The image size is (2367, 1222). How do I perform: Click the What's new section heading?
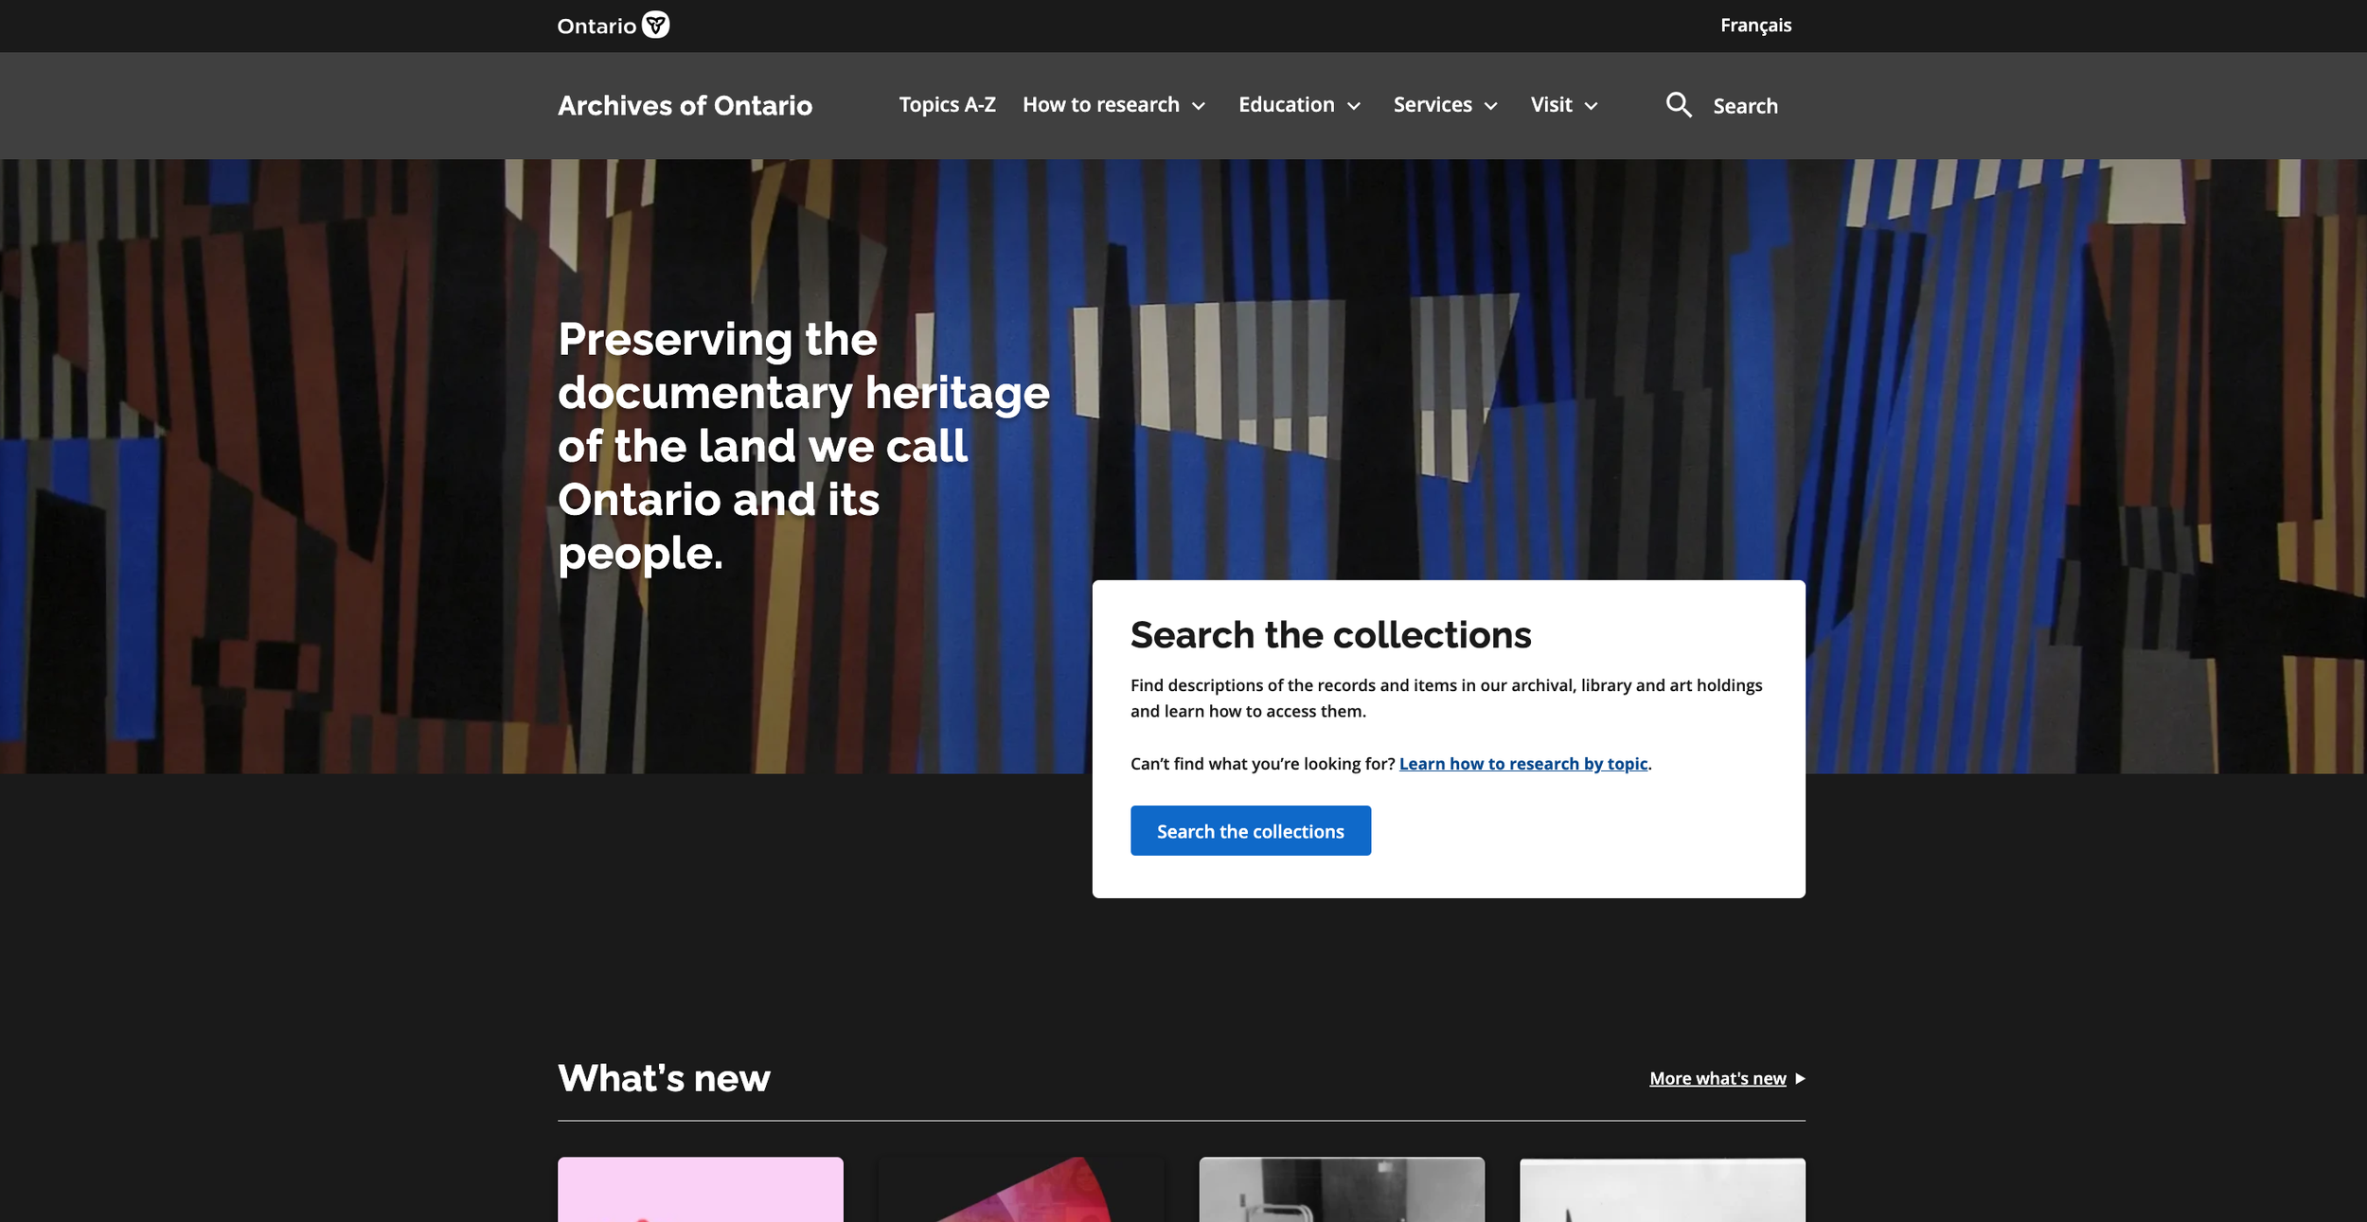click(x=664, y=1078)
